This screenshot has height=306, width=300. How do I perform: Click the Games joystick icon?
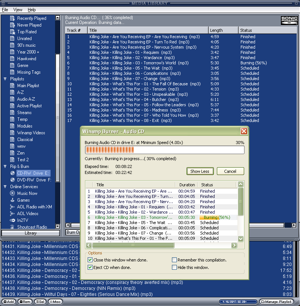[12, 200]
